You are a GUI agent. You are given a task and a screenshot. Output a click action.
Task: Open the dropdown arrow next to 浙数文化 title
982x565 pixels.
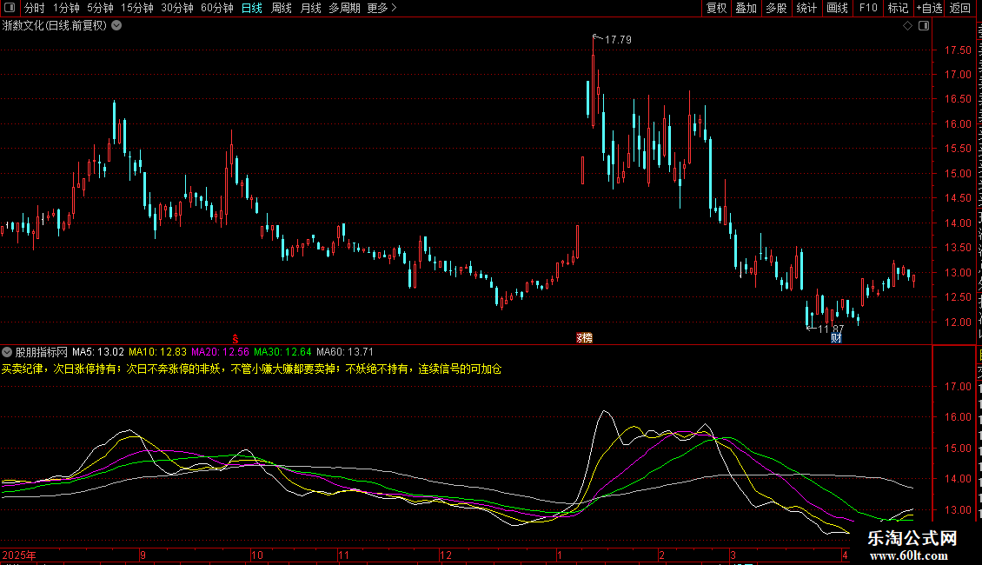click(116, 26)
